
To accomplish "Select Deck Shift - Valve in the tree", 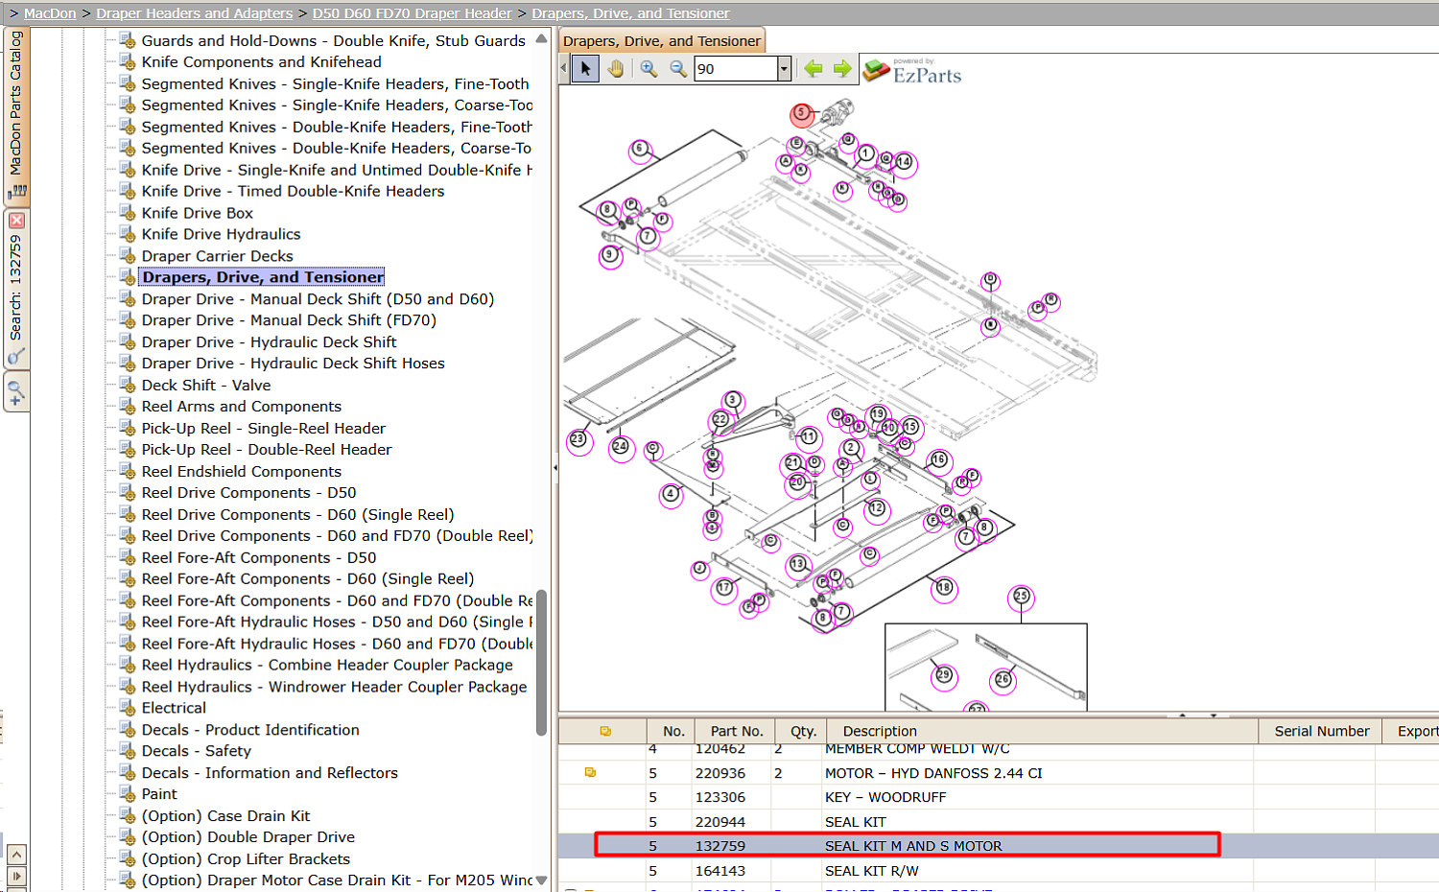I will (206, 386).
